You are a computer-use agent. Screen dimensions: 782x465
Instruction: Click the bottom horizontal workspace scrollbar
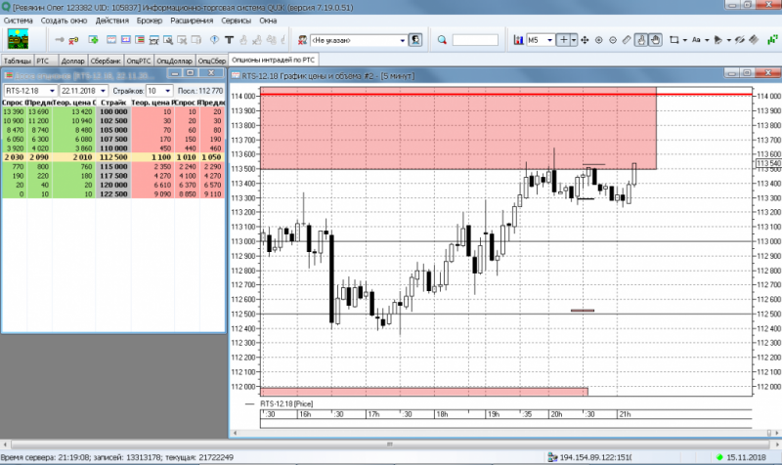(390, 444)
